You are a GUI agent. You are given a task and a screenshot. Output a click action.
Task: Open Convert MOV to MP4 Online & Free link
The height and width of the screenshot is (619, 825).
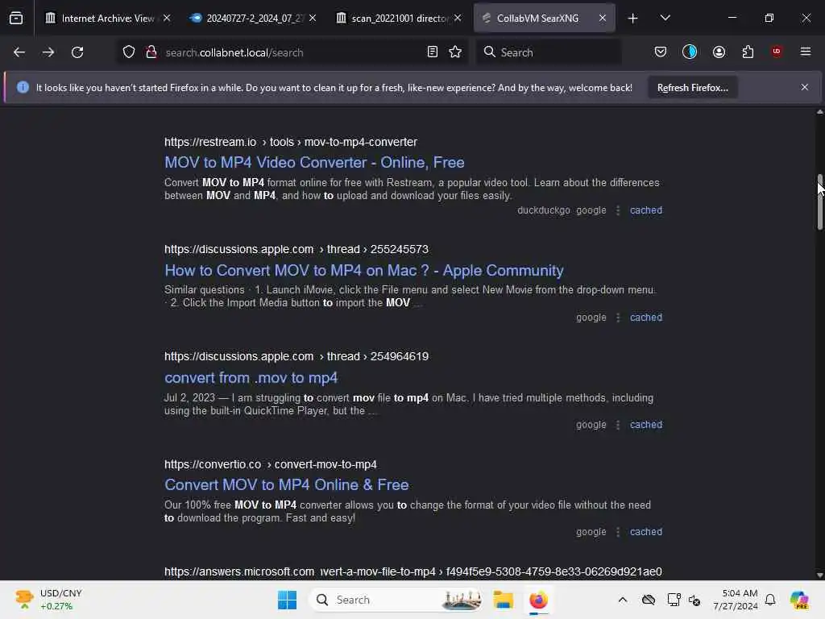pyautogui.click(x=286, y=484)
